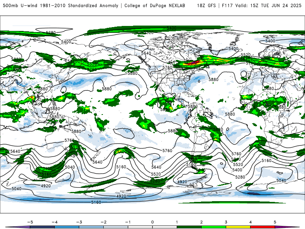
Task: Click the '2' color scale label
Action: [201, 222]
